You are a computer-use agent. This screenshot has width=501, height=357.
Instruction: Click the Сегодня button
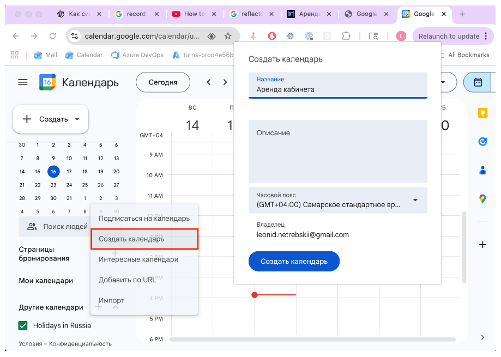tap(162, 82)
